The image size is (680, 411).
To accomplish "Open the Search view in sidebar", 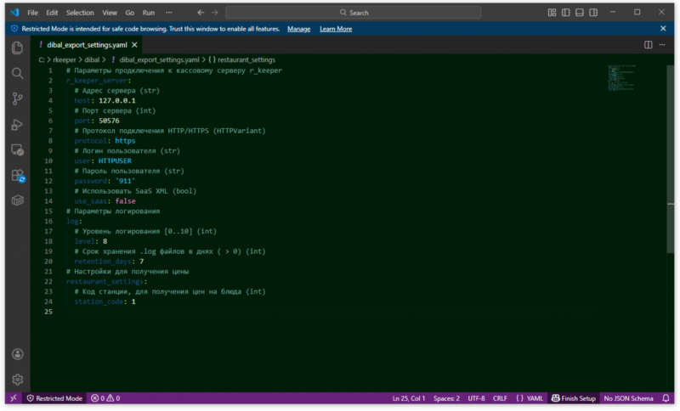I will pos(17,74).
